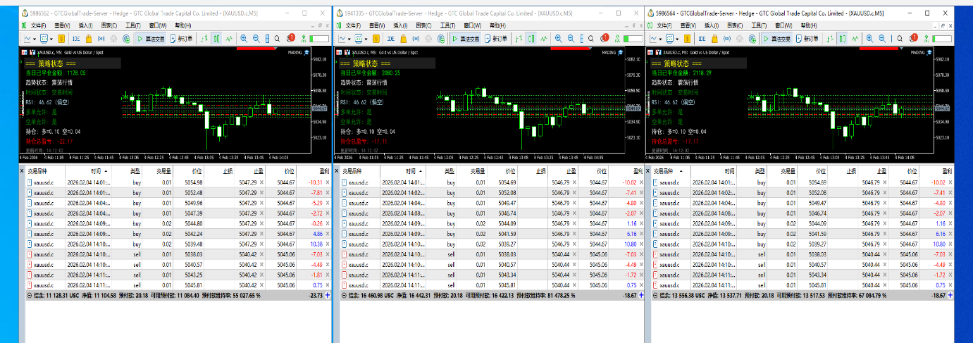The image size is (973, 343).
Task: Open 插入(I) menu in 5986564 window
Action: [712, 25]
